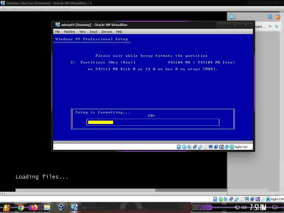
Task: Click display icon in winxp64 status bar
Action: 211,147
